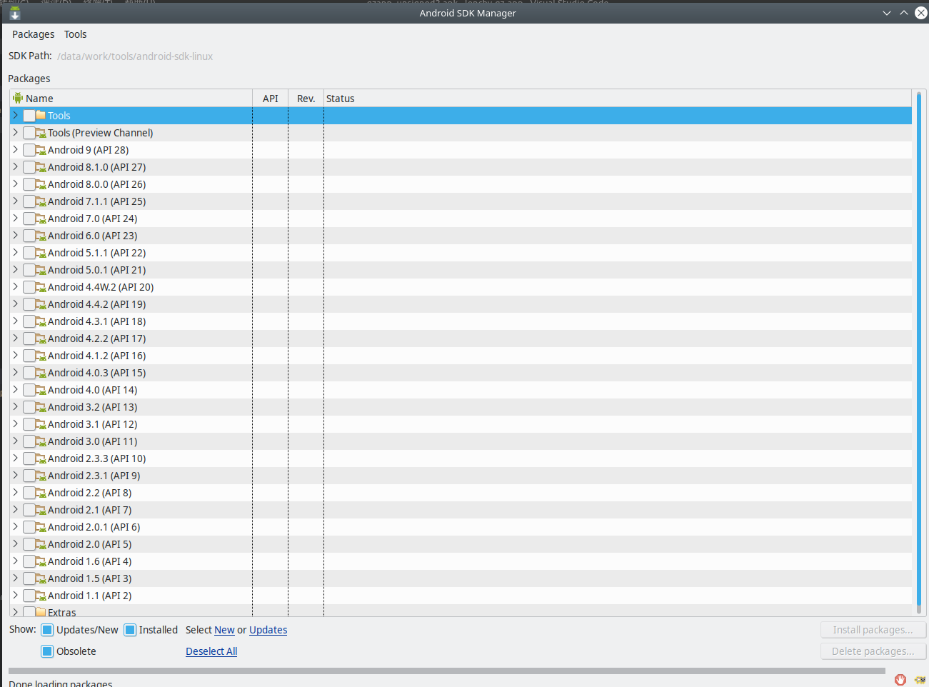Click the Android 3.1 (API 12) platform icon
Image resolution: width=929 pixels, height=687 pixels.
[41, 424]
